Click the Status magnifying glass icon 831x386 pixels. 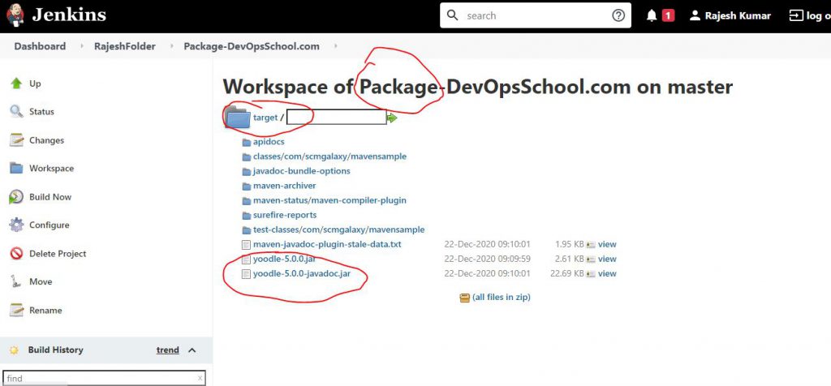coord(15,112)
